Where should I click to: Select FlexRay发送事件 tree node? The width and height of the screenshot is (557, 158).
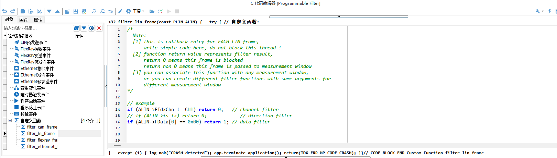pyautogui.click(x=35, y=56)
